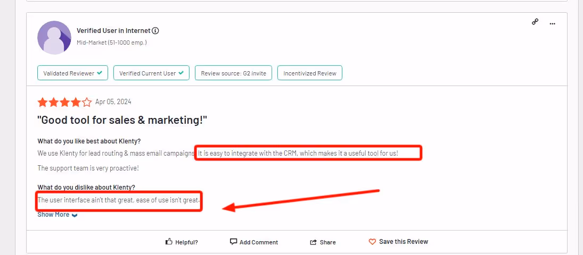
Task: Click the Apr 05, 2024 review date
Action: [x=113, y=101]
